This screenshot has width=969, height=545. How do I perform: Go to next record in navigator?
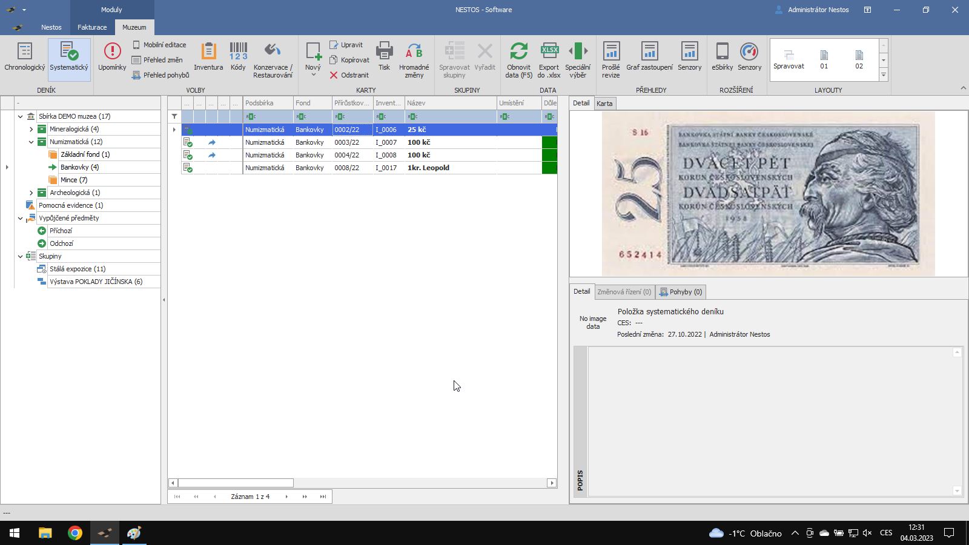[286, 497]
